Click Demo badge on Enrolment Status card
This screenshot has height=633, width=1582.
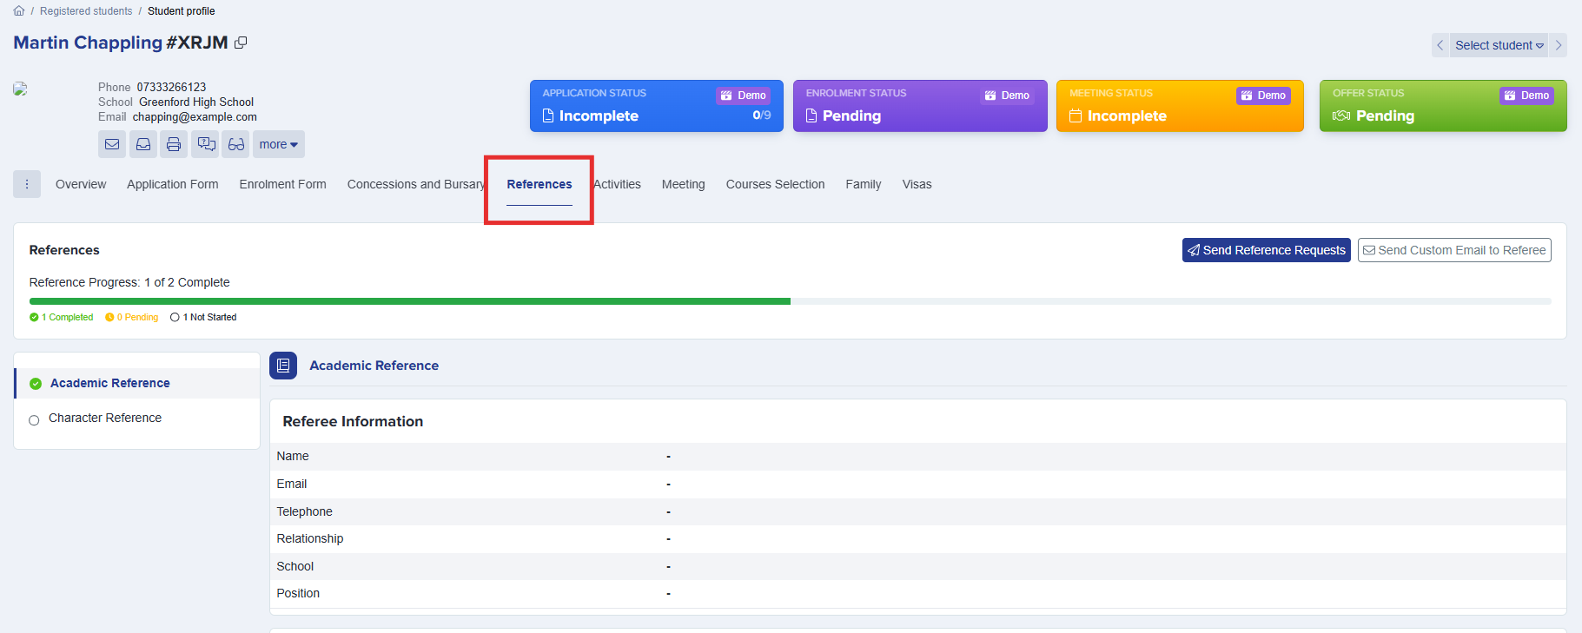(x=1007, y=96)
